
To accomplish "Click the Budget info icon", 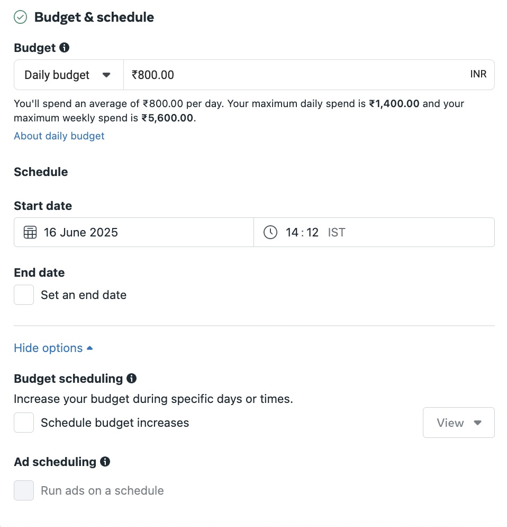I will click(65, 48).
